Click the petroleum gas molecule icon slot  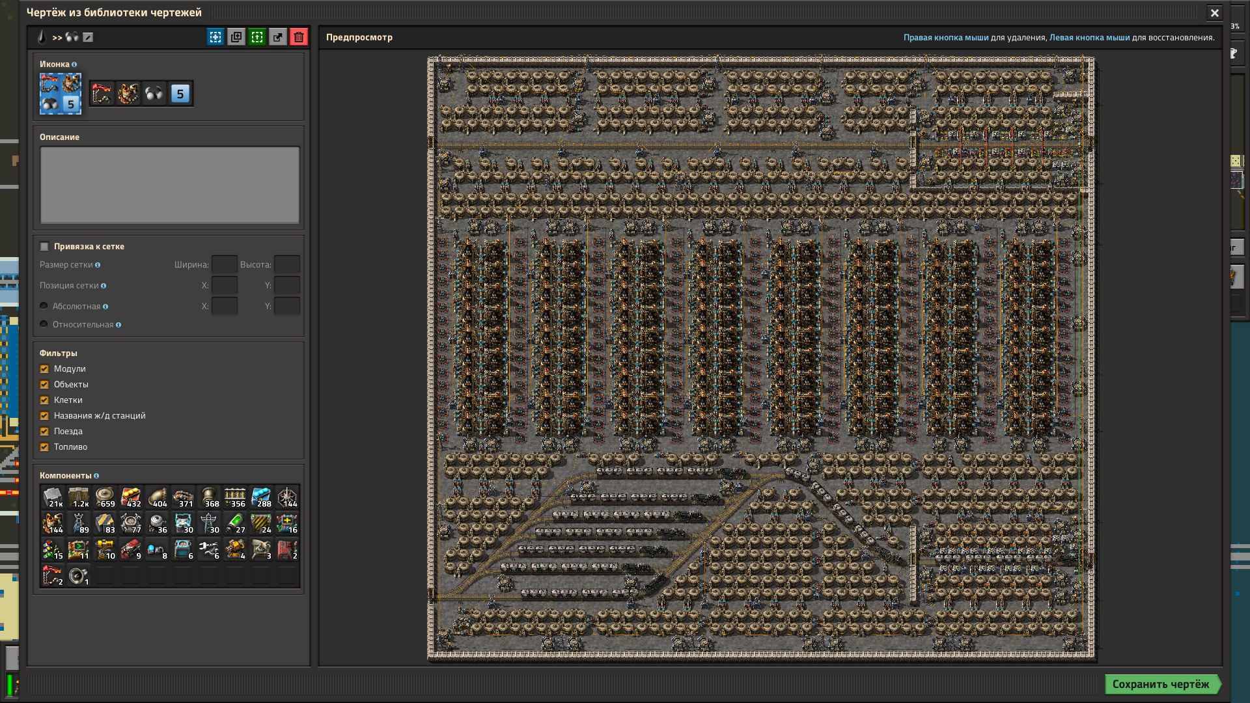pyautogui.click(x=154, y=94)
